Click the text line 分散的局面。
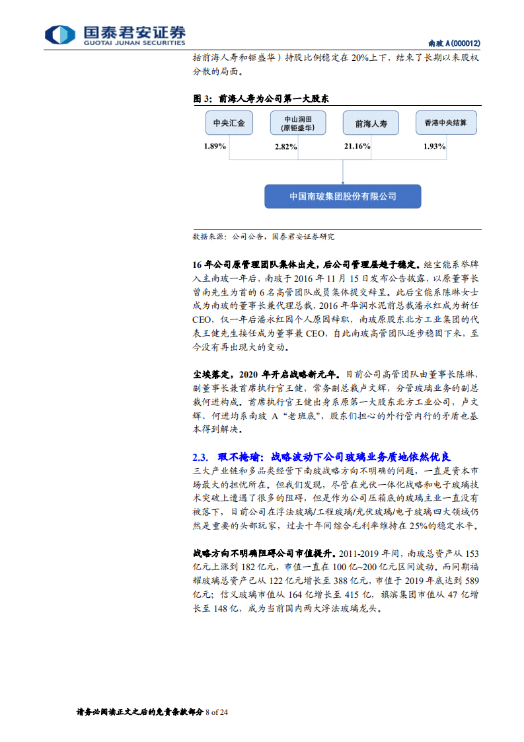 pyautogui.click(x=219, y=71)
